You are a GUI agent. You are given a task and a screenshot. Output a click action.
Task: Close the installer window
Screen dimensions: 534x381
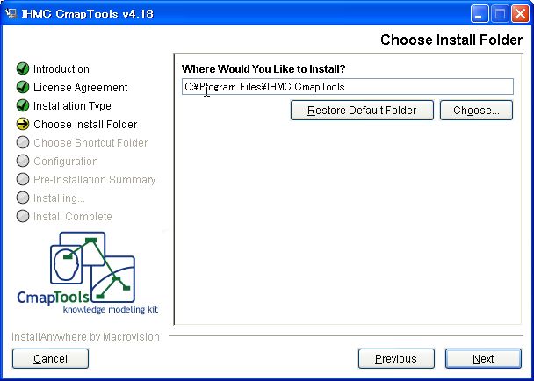tap(520, 14)
